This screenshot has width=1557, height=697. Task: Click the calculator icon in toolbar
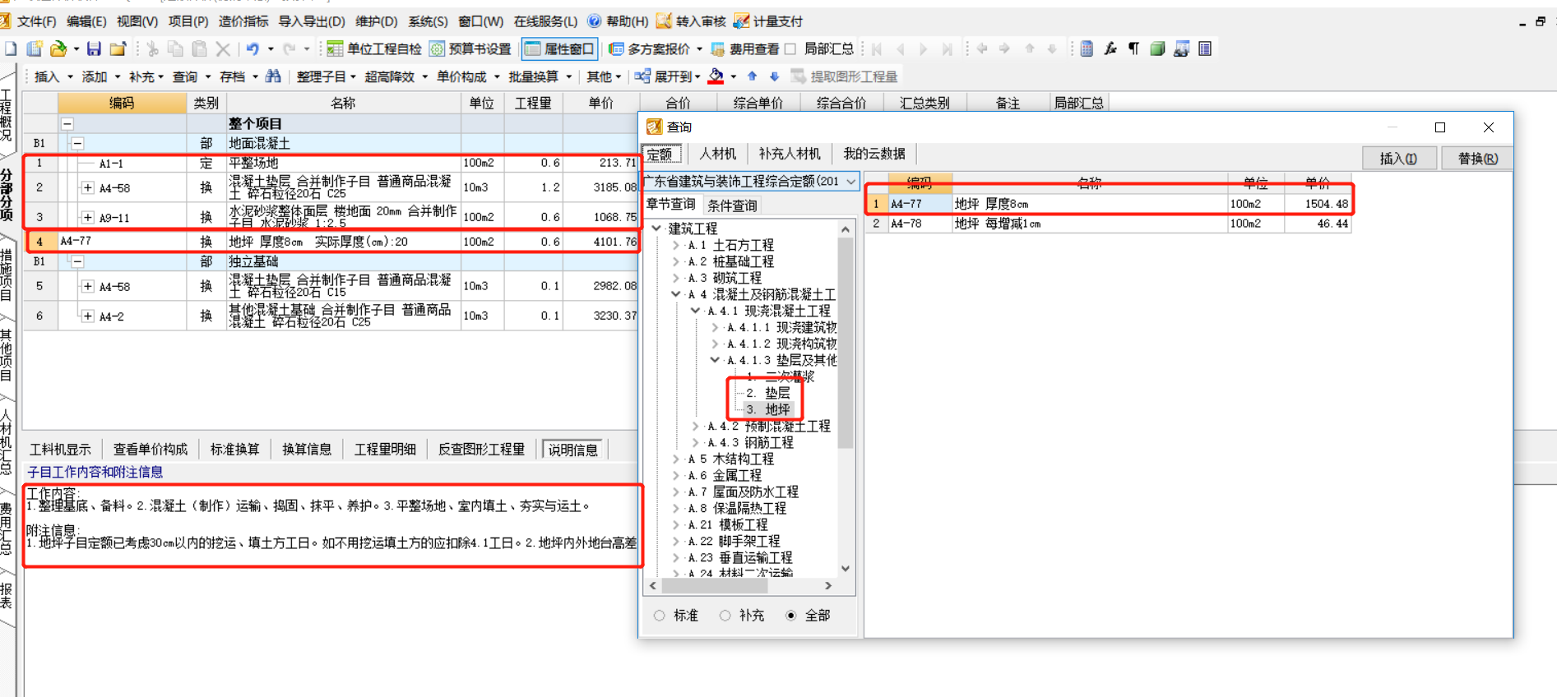tap(1087, 49)
